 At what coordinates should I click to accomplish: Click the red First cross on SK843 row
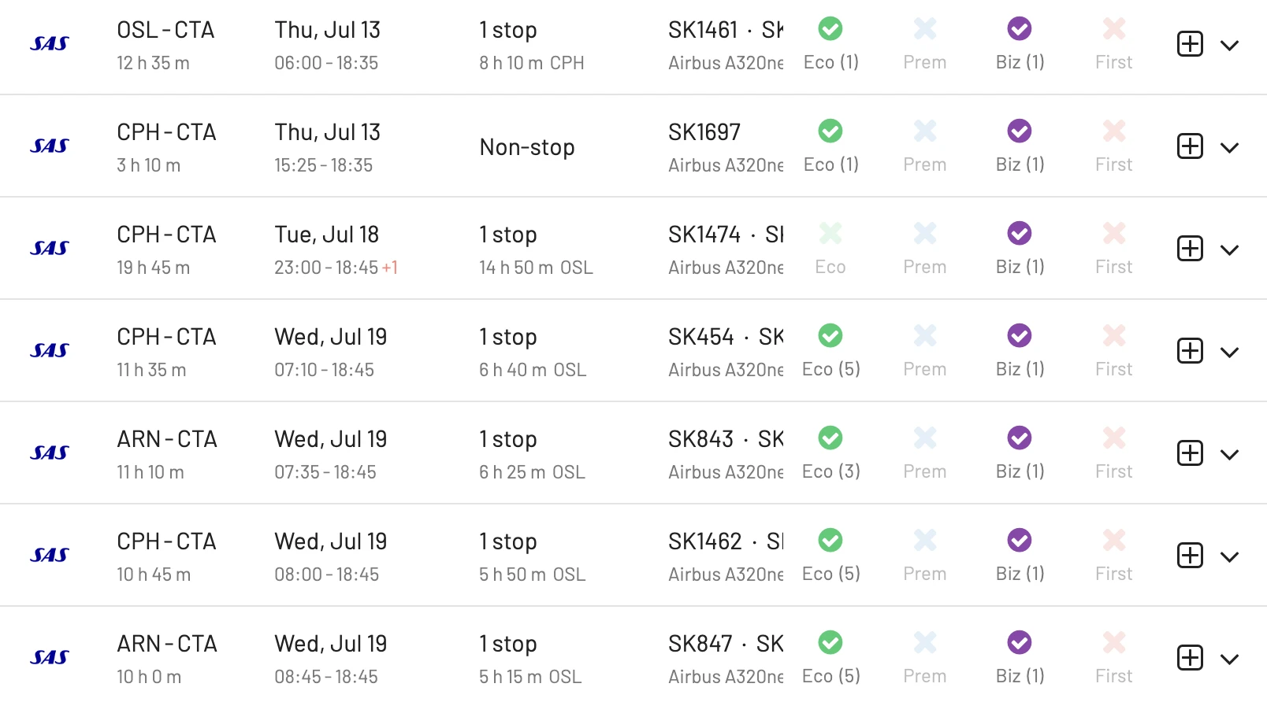[1114, 438]
